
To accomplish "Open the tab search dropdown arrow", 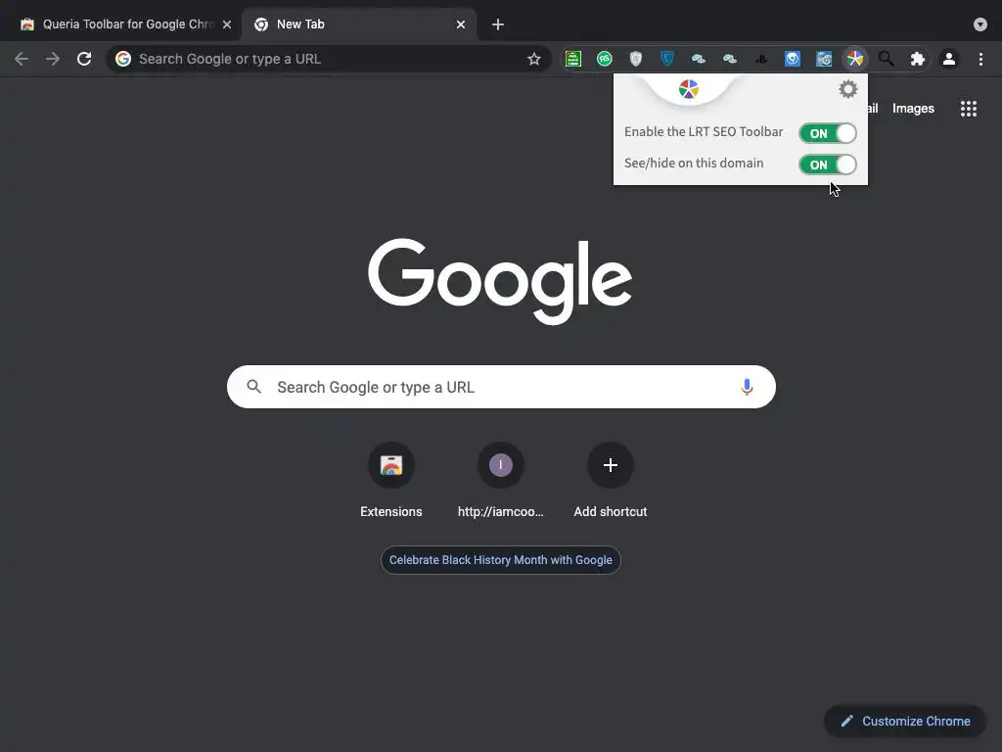I will [x=980, y=24].
